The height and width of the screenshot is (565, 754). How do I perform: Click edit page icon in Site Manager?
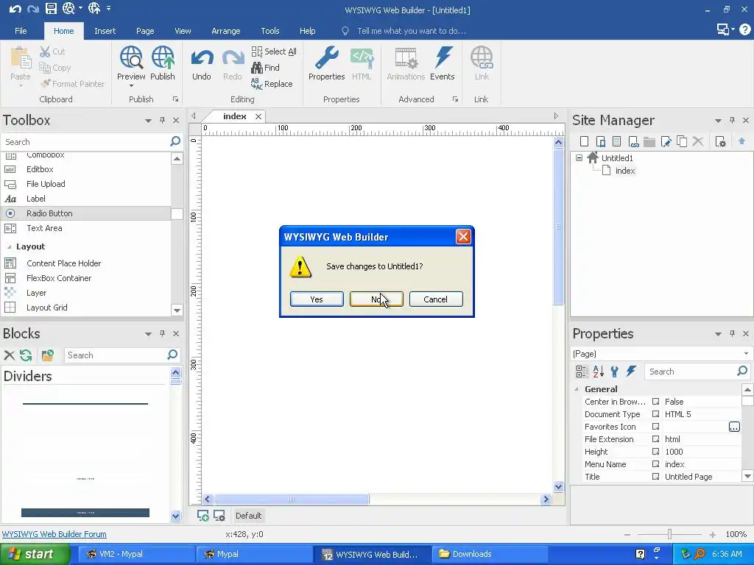click(x=666, y=141)
